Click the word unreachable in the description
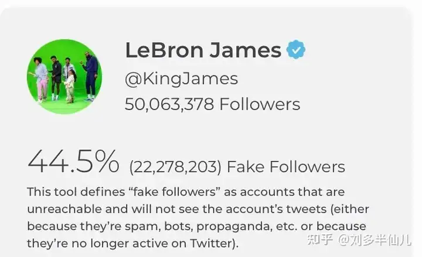The image size is (422, 257). click(x=64, y=209)
